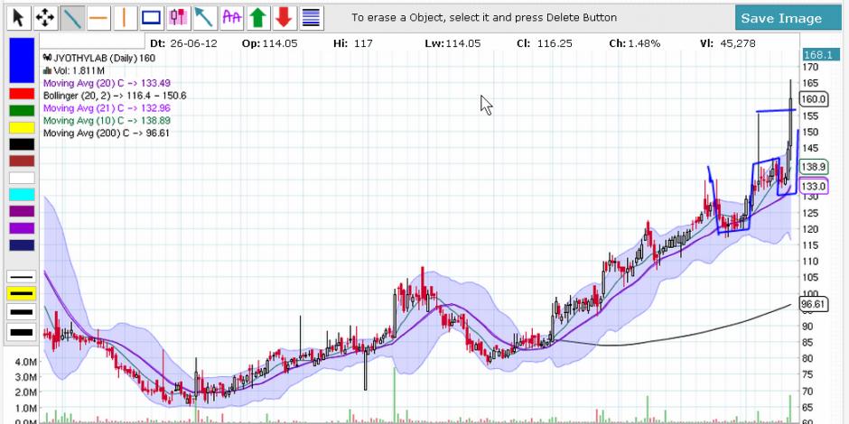Click the candlestick pattern tool
This screenshot has height=424, width=849.
[178, 18]
